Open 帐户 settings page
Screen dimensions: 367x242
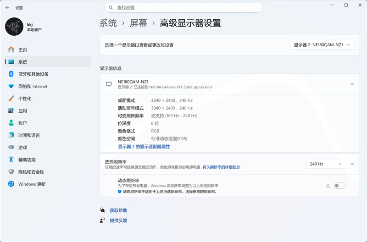tap(48, 123)
